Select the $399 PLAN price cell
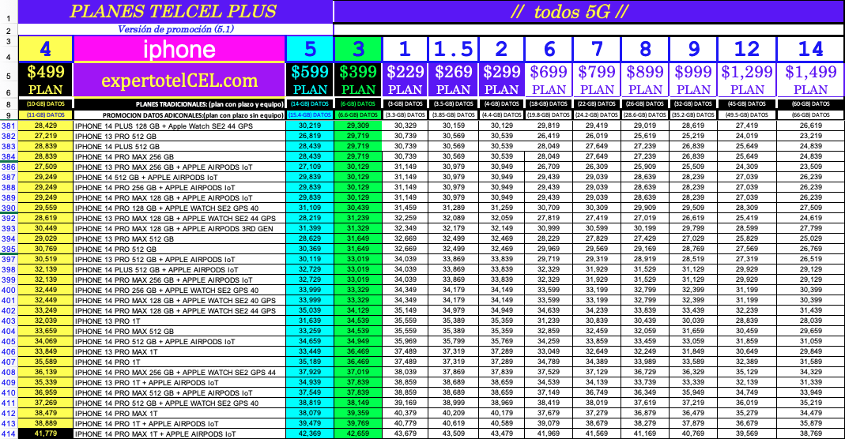The height and width of the screenshot is (439, 845). [358, 81]
